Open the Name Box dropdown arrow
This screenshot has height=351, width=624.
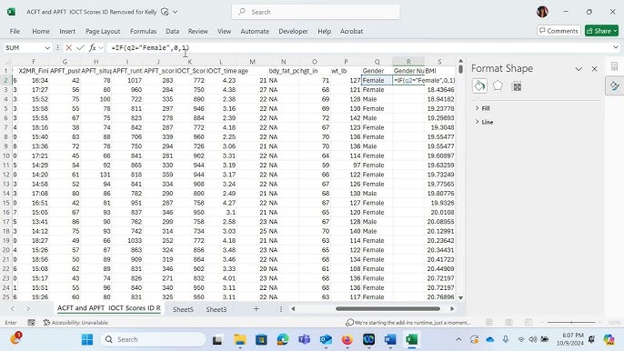(47, 48)
